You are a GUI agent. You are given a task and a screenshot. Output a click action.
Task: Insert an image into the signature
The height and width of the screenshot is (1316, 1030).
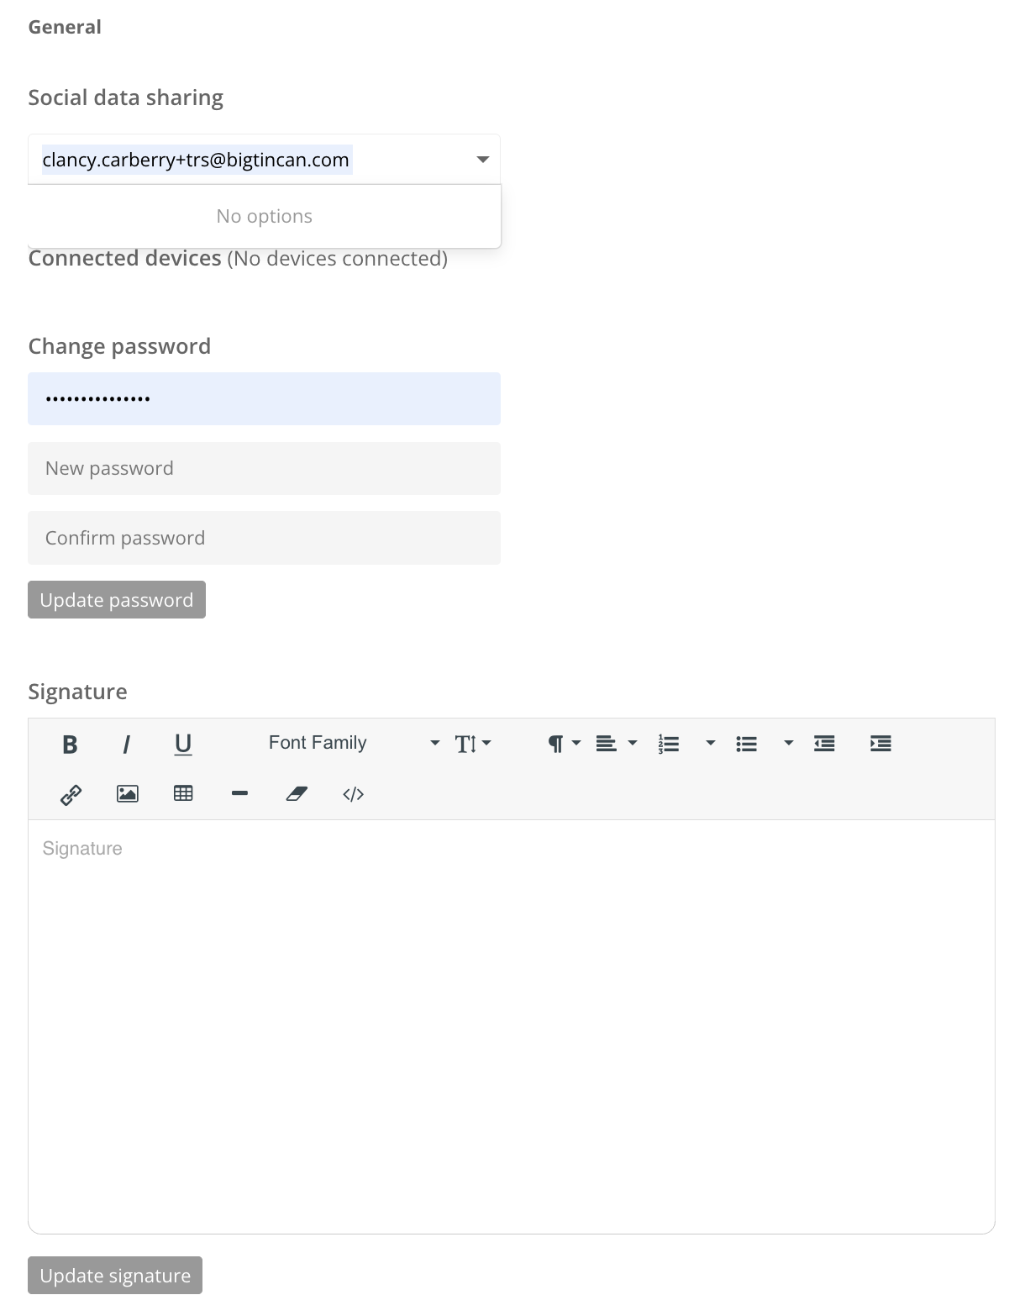point(127,793)
